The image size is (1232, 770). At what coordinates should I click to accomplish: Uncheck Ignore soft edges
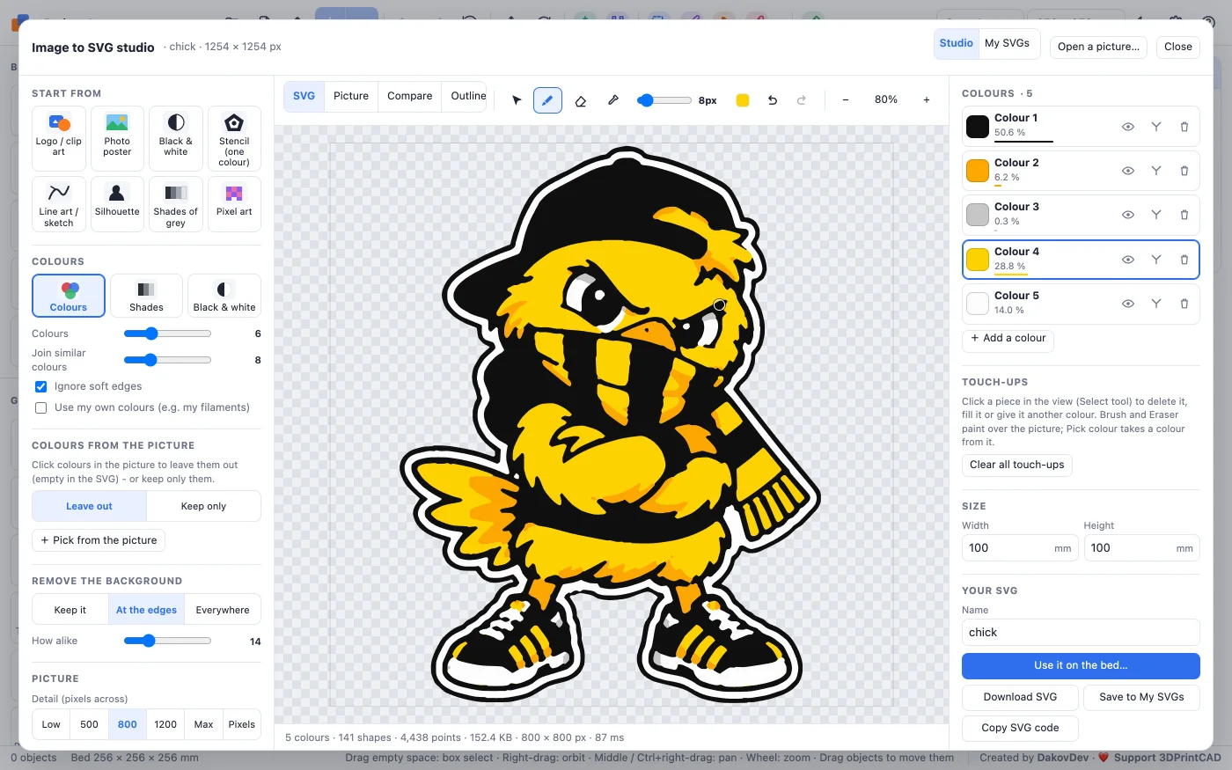coord(40,386)
